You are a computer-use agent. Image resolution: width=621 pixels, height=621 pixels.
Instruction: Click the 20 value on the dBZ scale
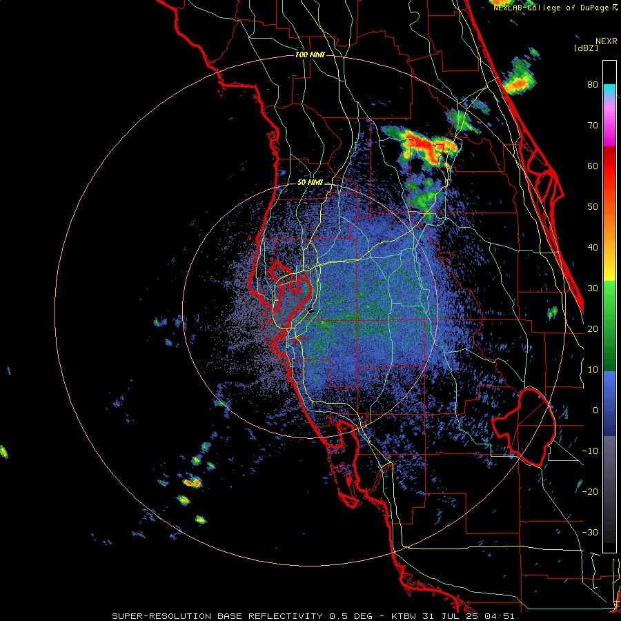593,329
